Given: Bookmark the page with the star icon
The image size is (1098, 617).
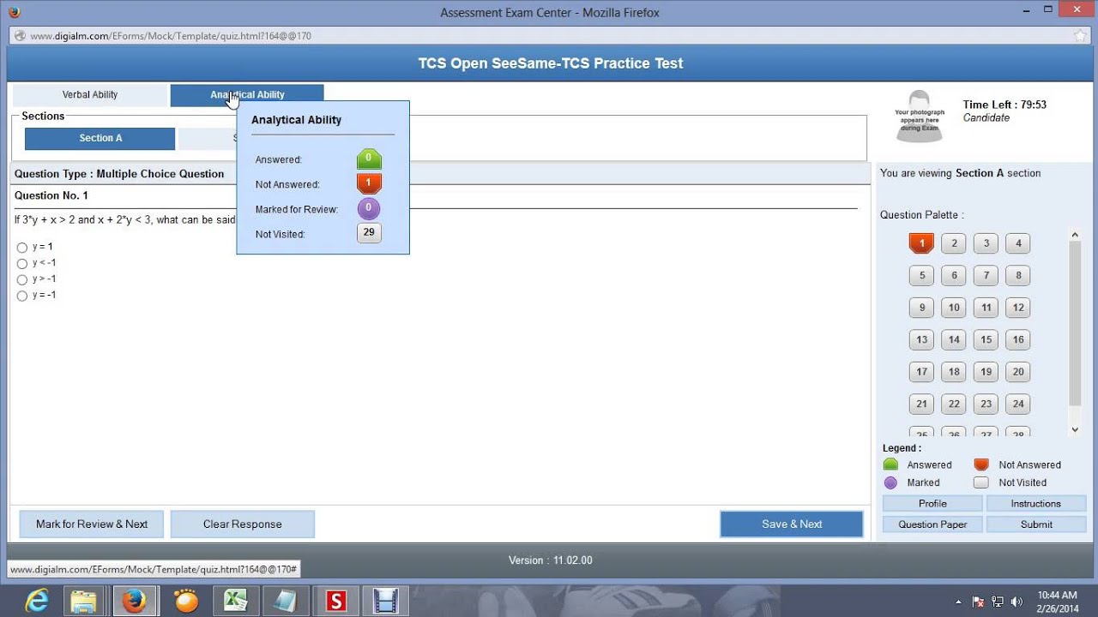Looking at the screenshot, I should click(1080, 36).
